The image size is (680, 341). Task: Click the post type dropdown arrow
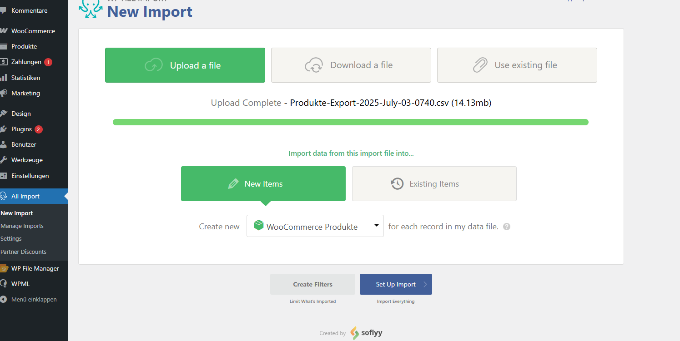tap(377, 225)
